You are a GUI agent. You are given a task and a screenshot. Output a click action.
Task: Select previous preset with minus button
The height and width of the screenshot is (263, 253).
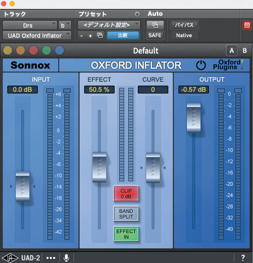(x=81, y=35)
